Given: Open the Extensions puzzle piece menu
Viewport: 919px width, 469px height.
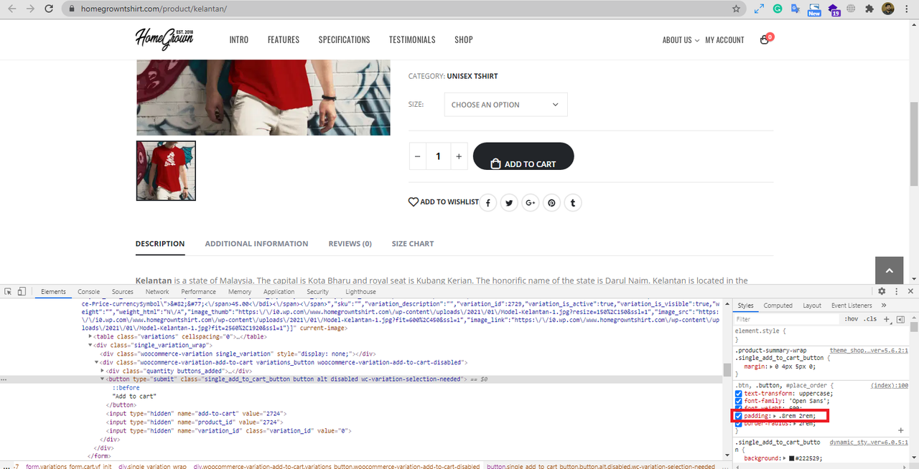Looking at the screenshot, I should click(869, 9).
